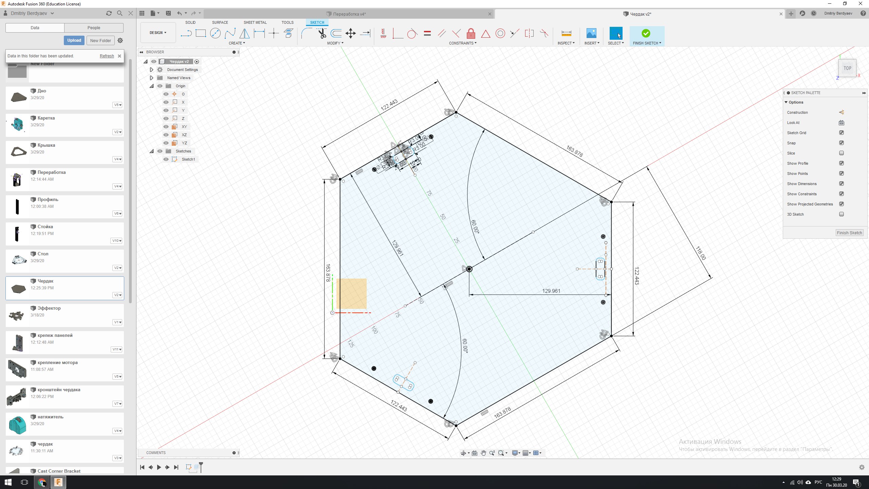
Task: Apply the Fix/UnFix lock constraint
Action: pyautogui.click(x=471, y=33)
